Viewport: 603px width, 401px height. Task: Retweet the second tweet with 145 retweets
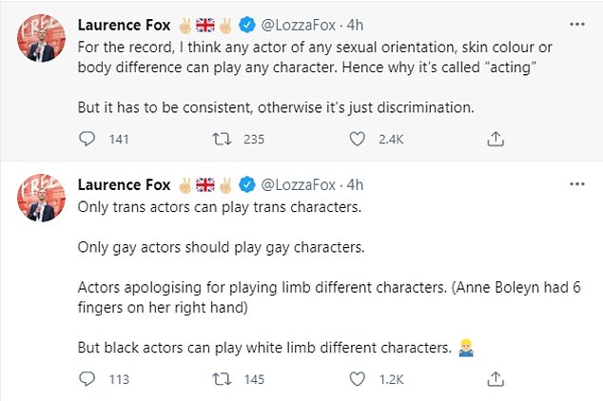(220, 379)
